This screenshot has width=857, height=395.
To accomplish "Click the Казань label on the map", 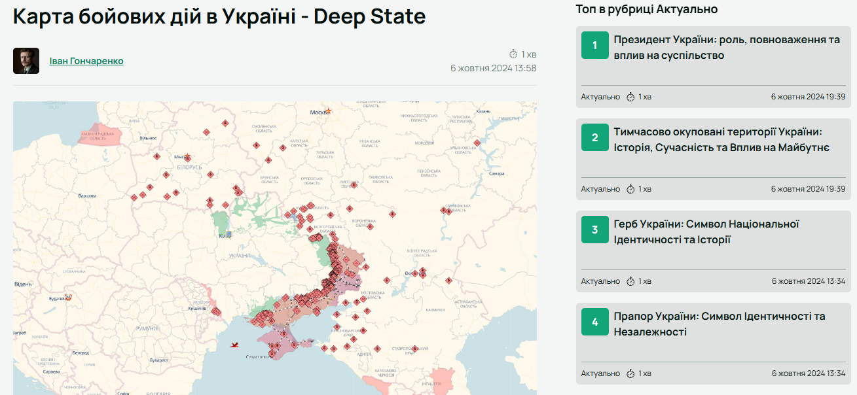I will (483, 111).
